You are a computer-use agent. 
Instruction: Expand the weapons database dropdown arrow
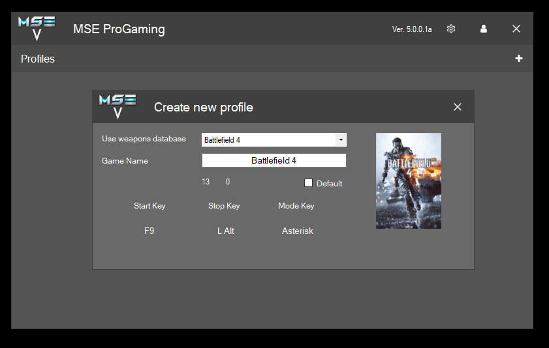(x=341, y=139)
